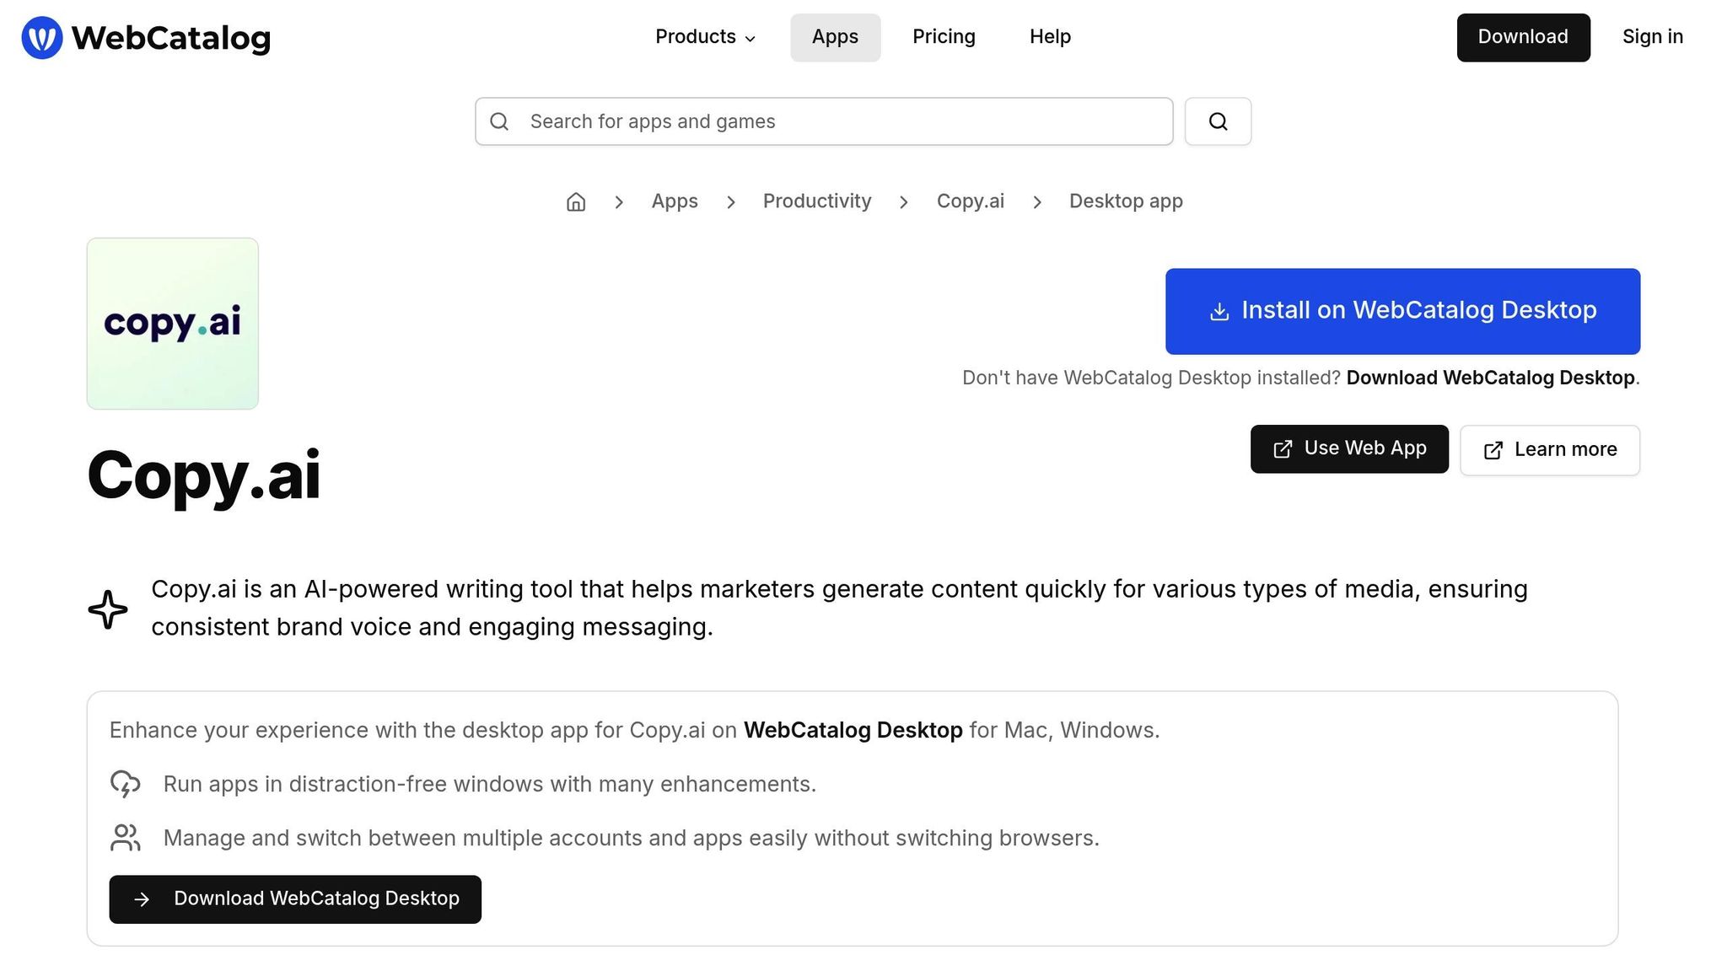Click the magnifier icon inside search field

coord(499,121)
